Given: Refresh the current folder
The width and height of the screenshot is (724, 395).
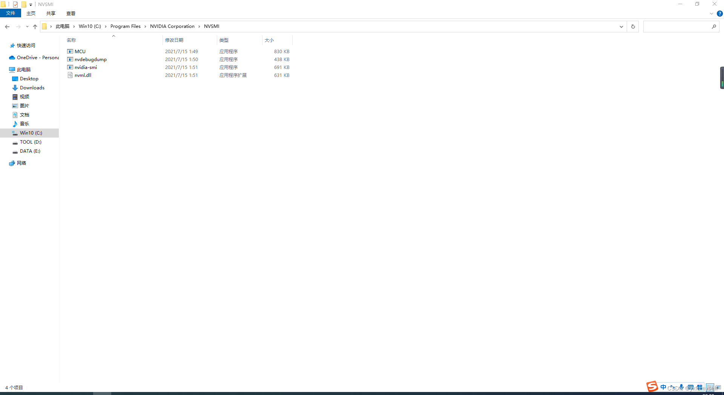Looking at the screenshot, I should tap(633, 26).
